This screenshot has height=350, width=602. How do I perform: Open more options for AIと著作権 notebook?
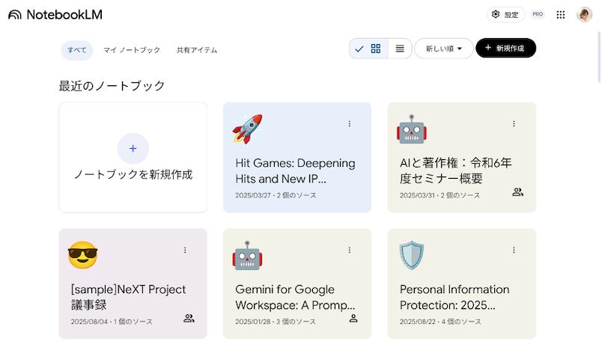pos(514,123)
